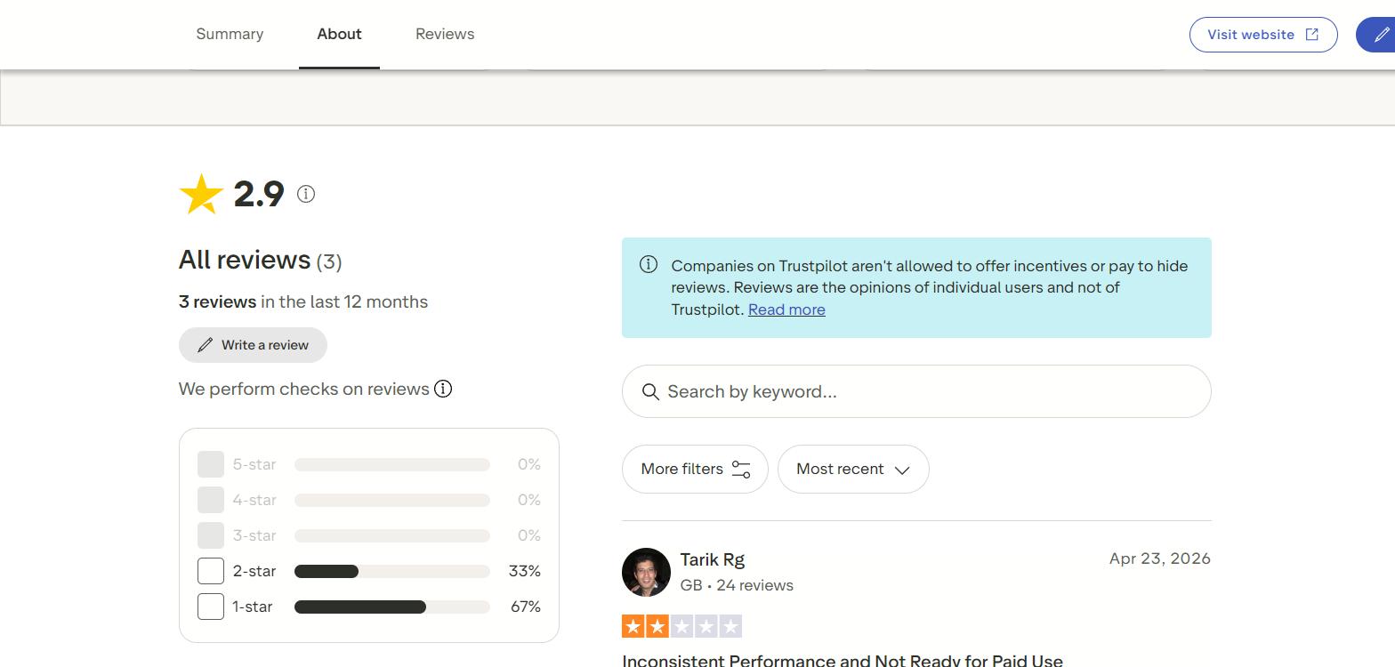Click the 'Apr 23, 2026' review date

click(x=1159, y=559)
